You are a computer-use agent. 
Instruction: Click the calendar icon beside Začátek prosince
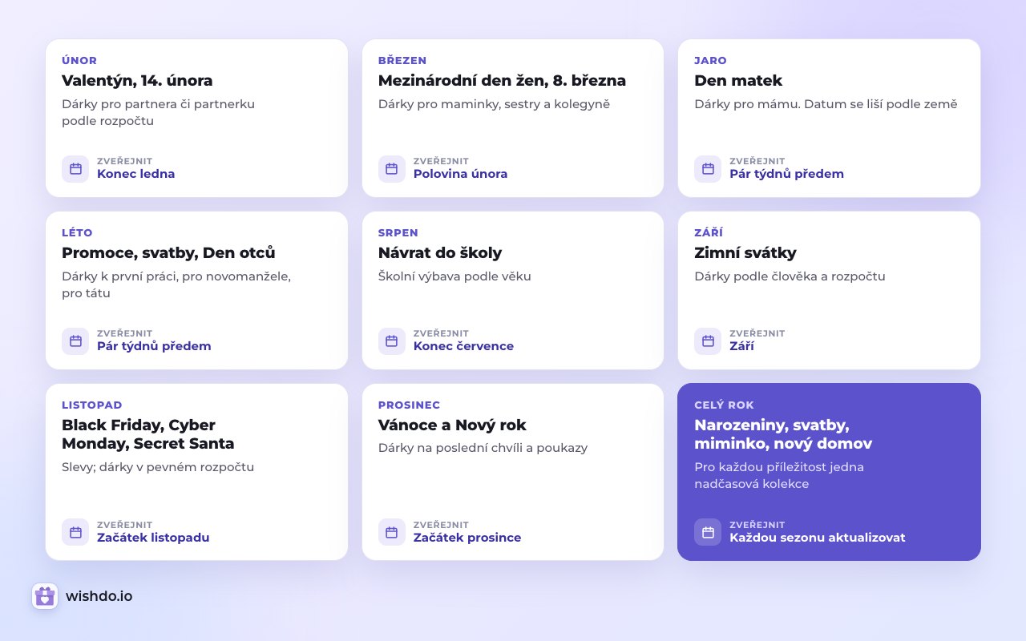[392, 532]
